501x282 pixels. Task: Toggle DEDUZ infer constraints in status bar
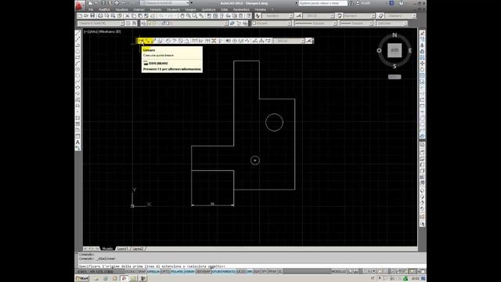click(x=130, y=272)
